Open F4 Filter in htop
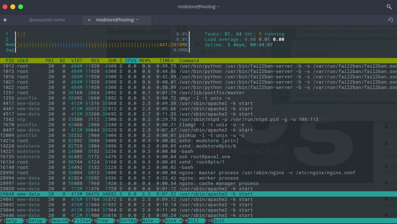 (80, 221)
